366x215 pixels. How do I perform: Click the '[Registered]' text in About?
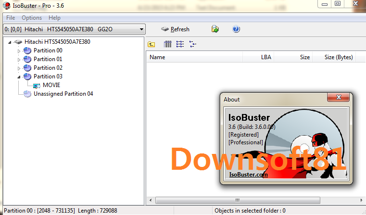[x=243, y=135]
